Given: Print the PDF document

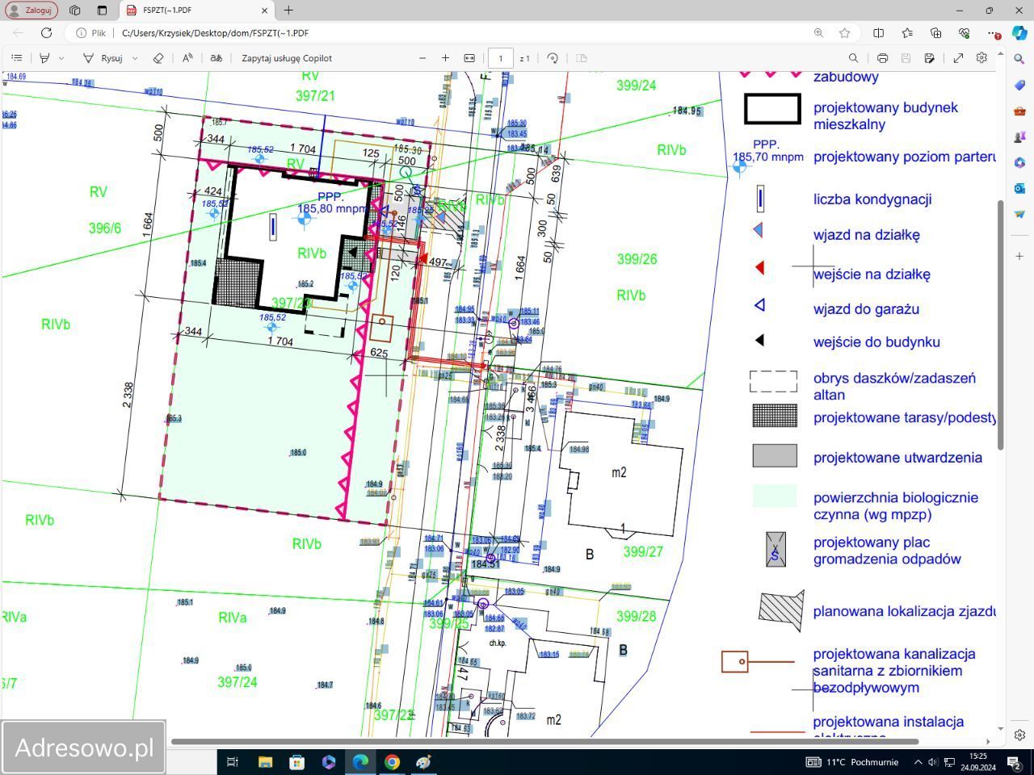Looking at the screenshot, I should (882, 58).
